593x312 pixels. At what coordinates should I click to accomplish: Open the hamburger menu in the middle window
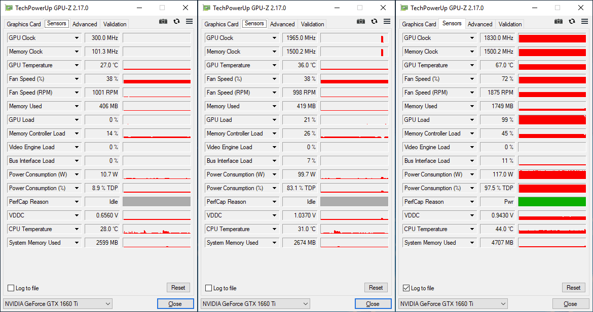(387, 21)
